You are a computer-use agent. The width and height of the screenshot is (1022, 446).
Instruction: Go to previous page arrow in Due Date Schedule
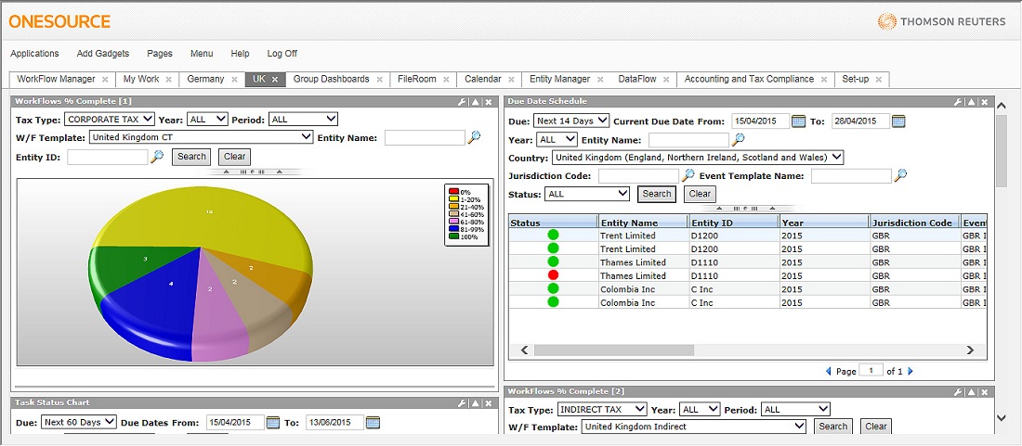829,371
